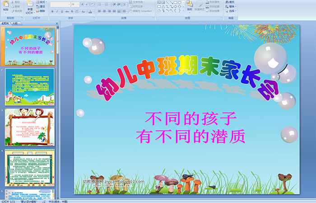Select the Oval shape in gallery
Screen dimensions: 316x203
click(x=179, y=2)
